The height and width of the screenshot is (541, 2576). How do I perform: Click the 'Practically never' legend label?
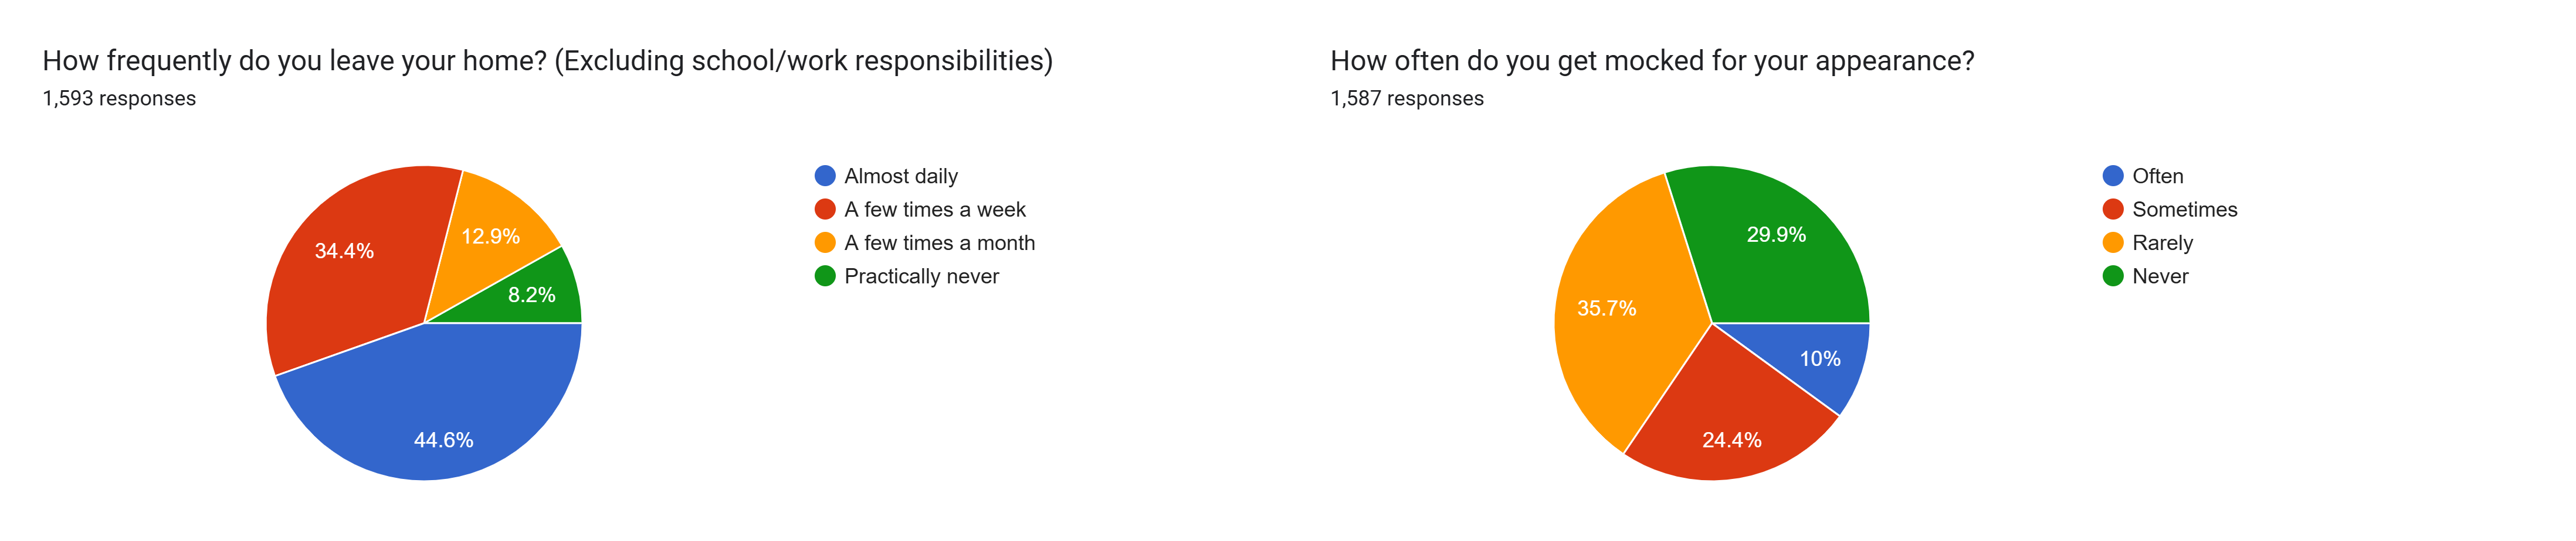921,276
